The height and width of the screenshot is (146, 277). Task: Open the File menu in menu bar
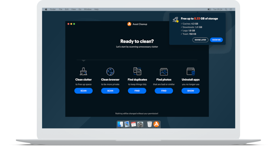tap(60, 9)
